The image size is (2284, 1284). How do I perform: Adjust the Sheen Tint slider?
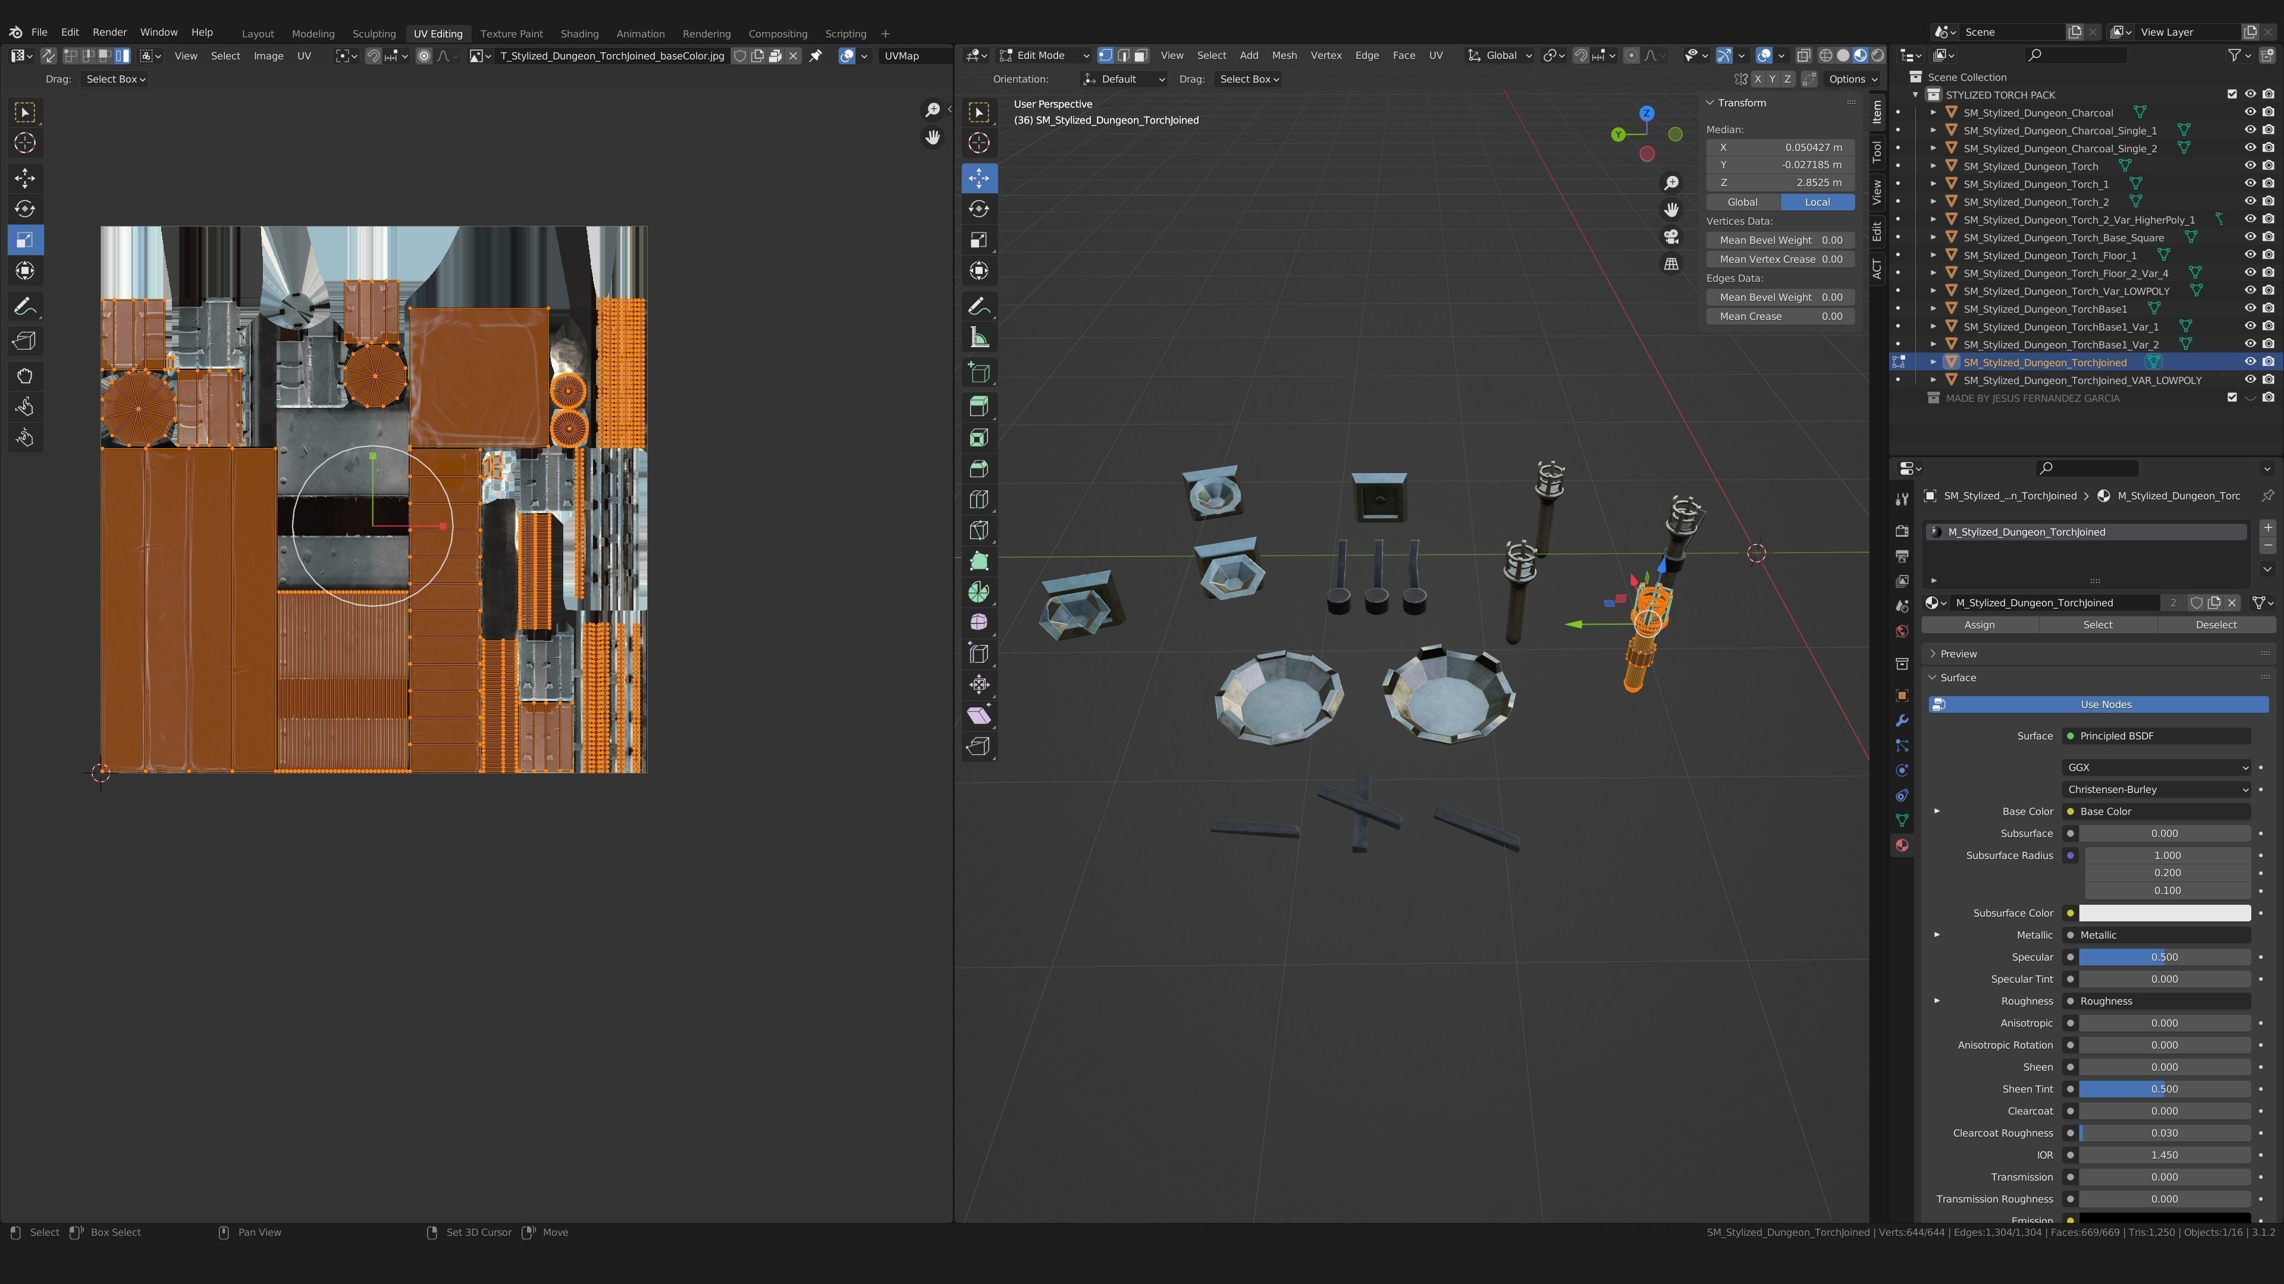coord(2164,1089)
